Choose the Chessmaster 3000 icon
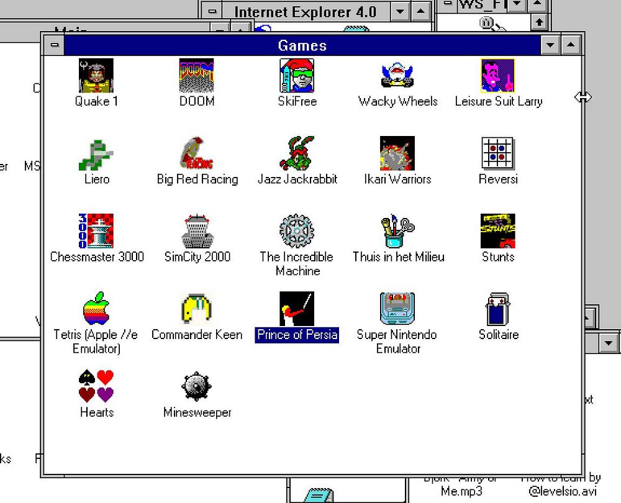This screenshot has height=503, width=621. click(x=96, y=231)
